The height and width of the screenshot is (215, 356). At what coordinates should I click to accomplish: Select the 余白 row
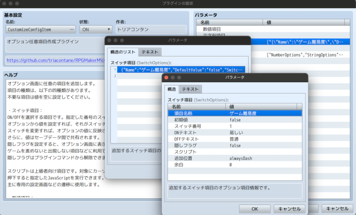[235, 164]
